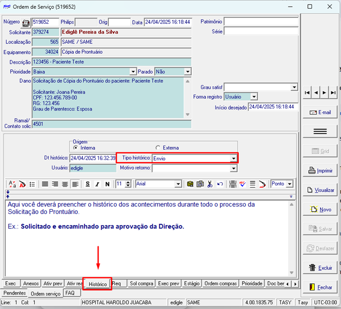Click the copy icon in editor toolbar
This screenshot has width=341, height=309.
point(200,184)
